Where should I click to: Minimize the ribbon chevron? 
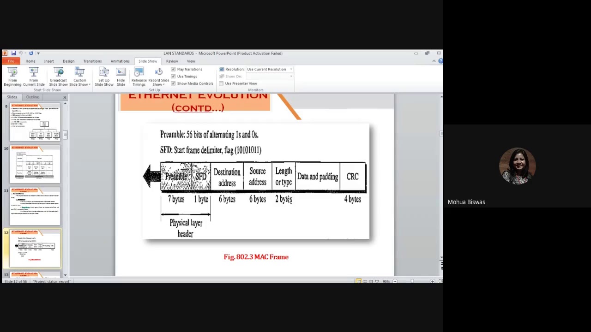[x=434, y=61]
